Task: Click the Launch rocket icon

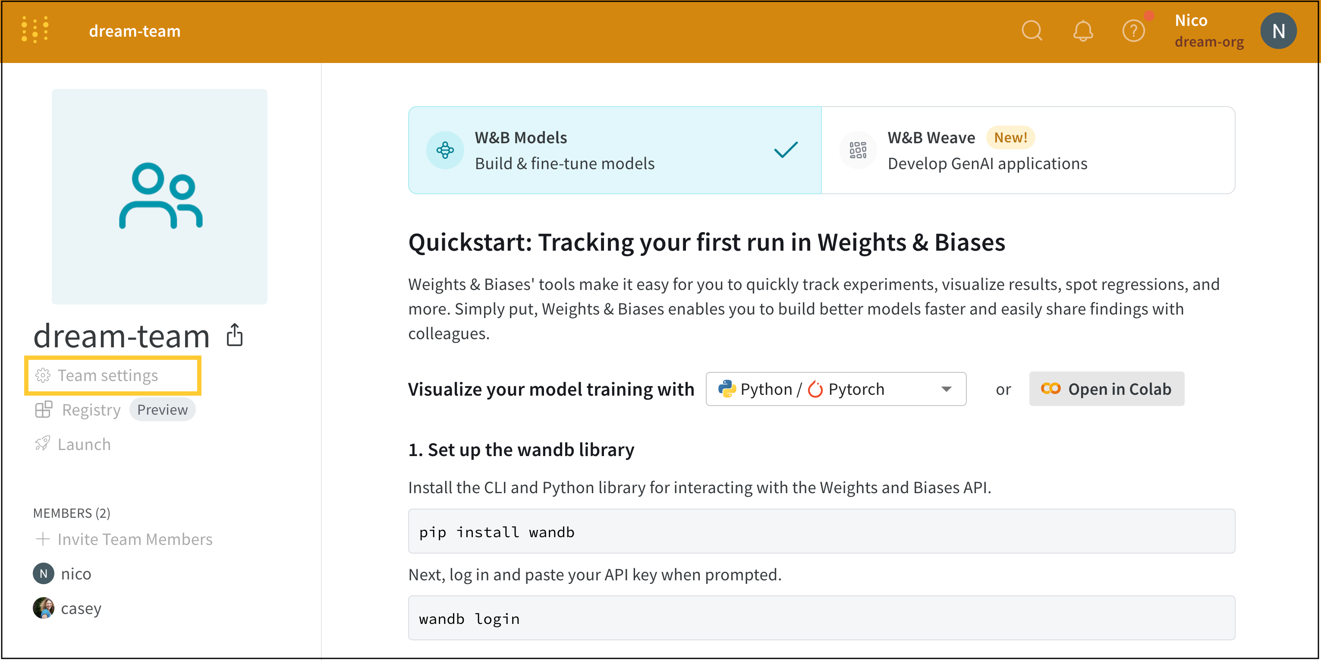Action: pos(43,444)
